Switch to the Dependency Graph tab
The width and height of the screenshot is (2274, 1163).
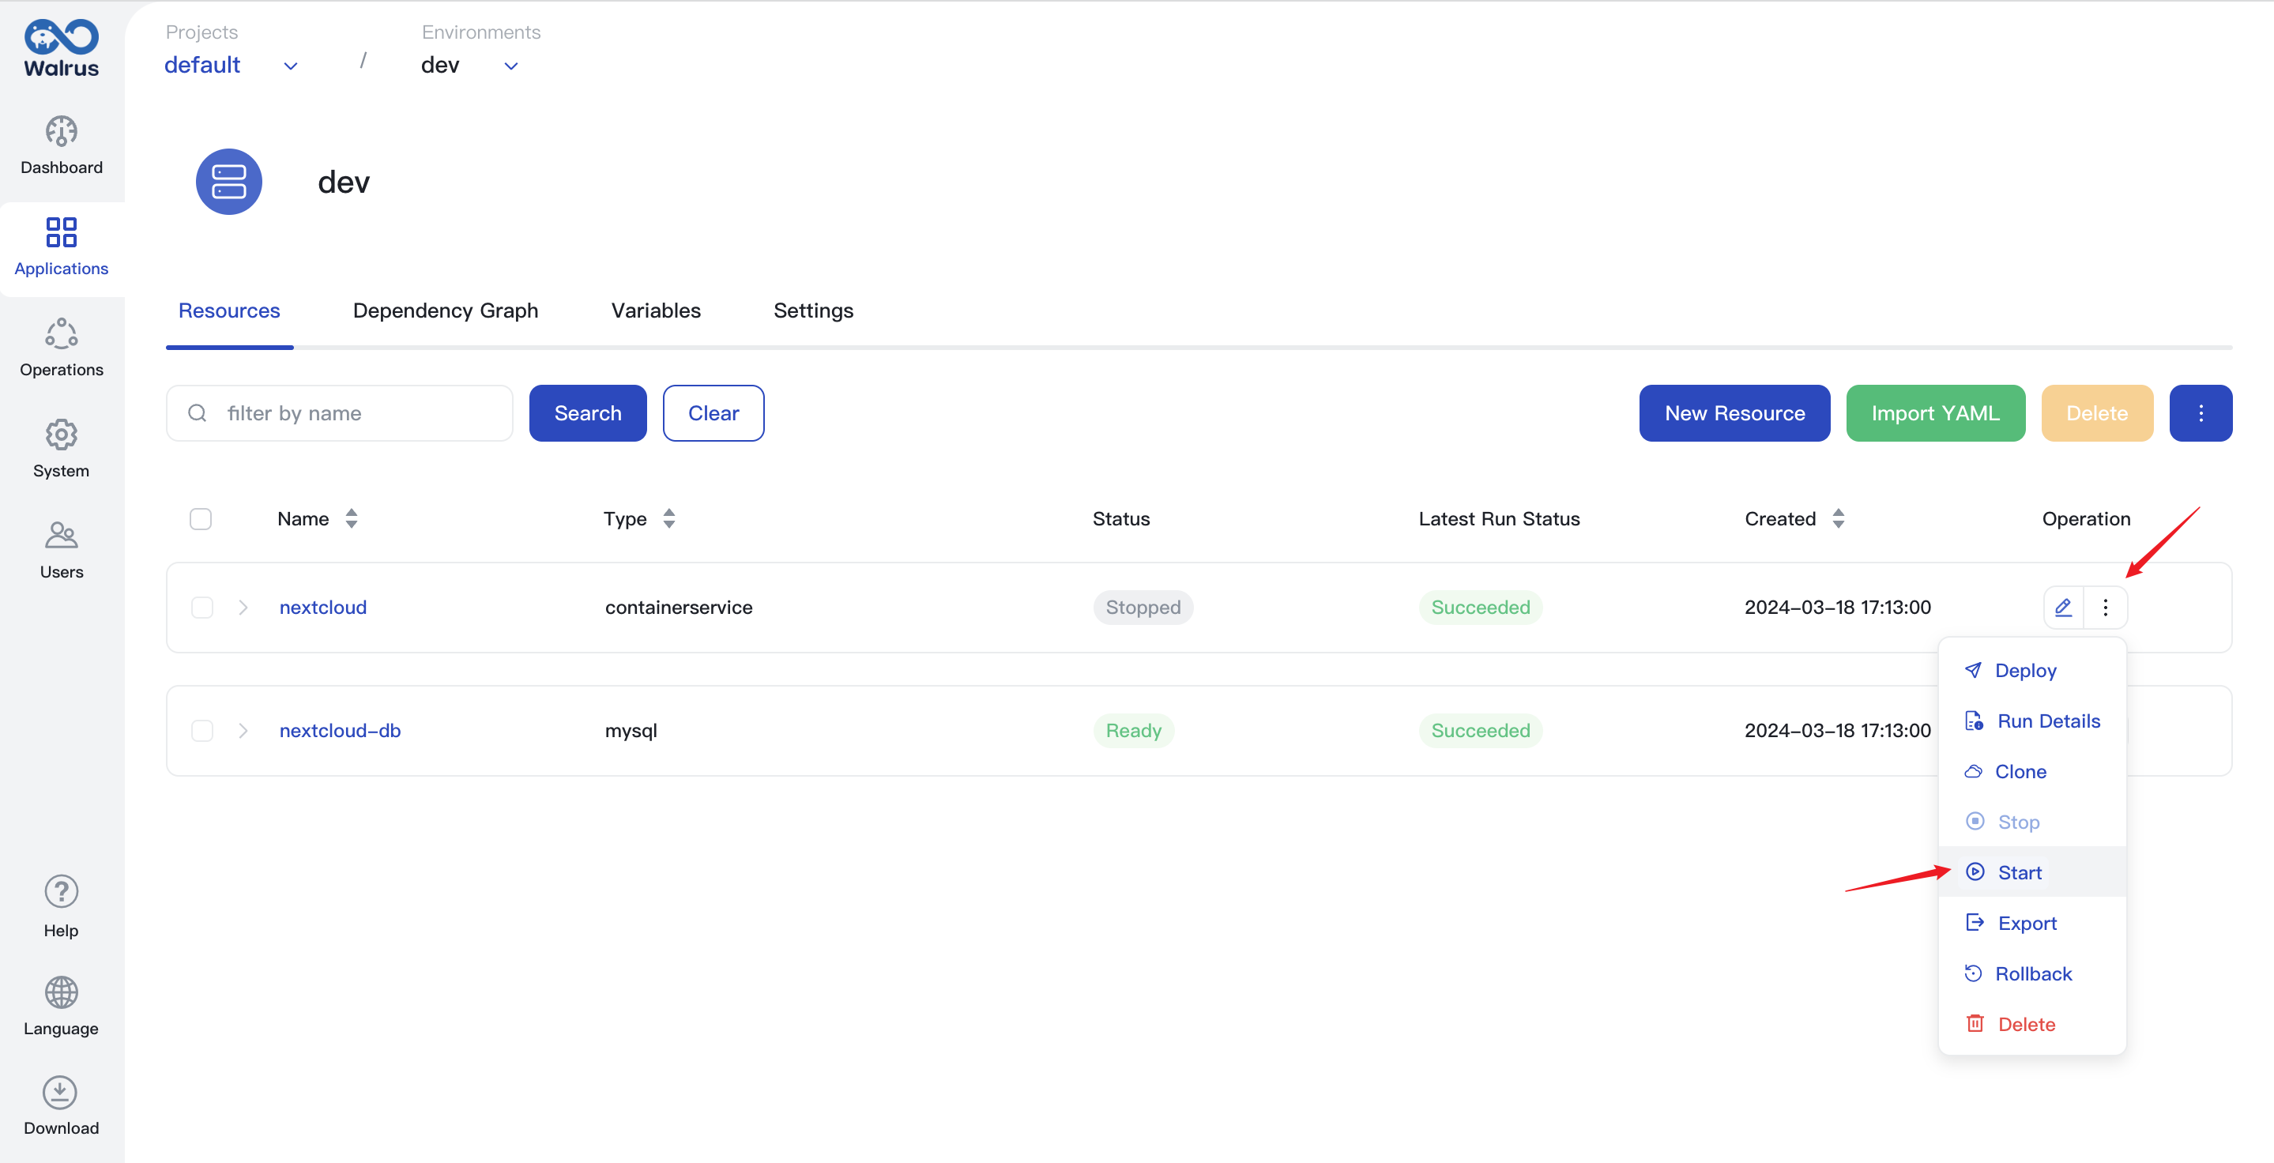point(445,310)
